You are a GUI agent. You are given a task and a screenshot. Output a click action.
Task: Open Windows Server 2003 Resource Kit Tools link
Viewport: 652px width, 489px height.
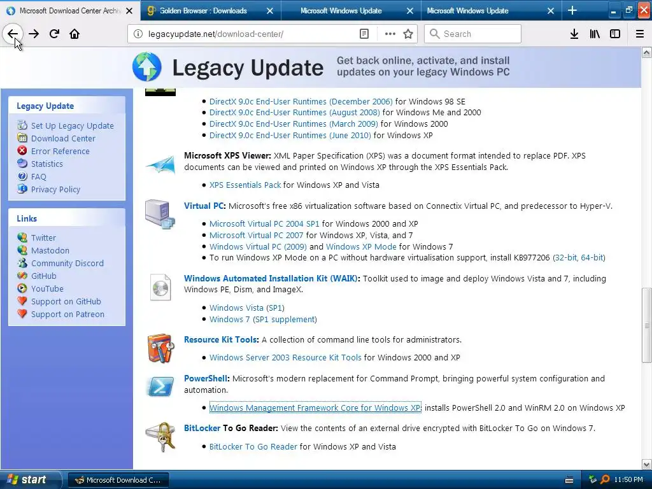(286, 358)
